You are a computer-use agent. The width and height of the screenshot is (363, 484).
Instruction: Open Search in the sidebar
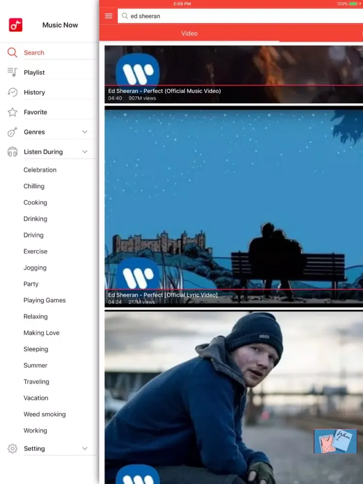pyautogui.click(x=34, y=52)
